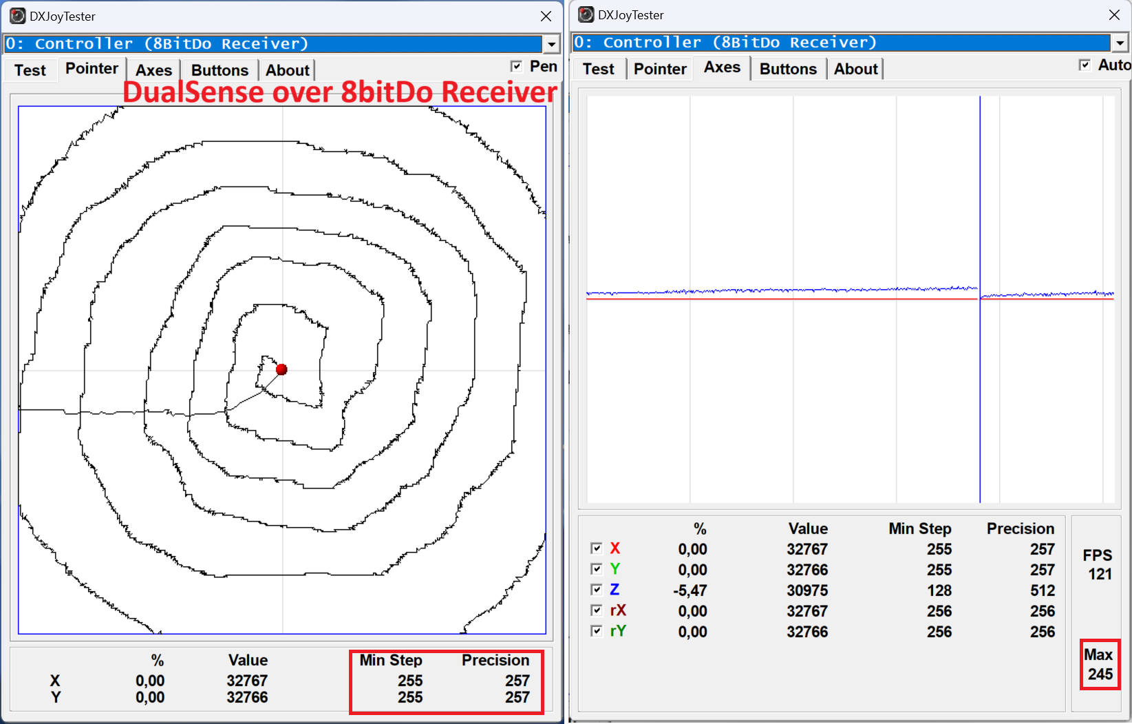Click the Precision column header in right window

(x=1021, y=529)
